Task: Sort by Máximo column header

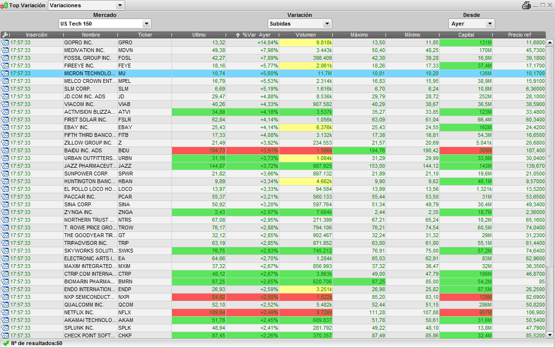Action: tap(359, 35)
